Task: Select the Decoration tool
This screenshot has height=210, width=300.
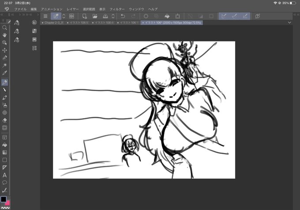Action: pyautogui.click(x=4, y=113)
